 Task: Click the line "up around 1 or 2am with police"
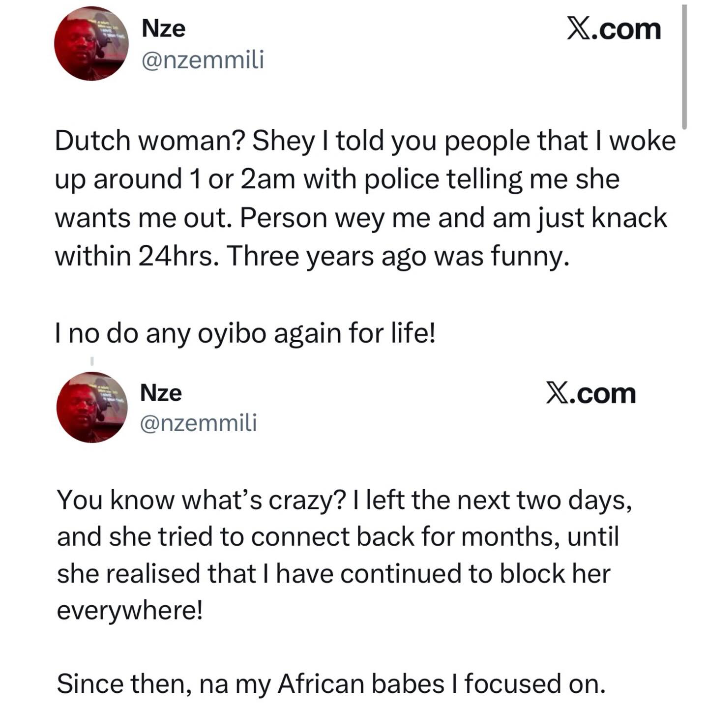(337, 179)
